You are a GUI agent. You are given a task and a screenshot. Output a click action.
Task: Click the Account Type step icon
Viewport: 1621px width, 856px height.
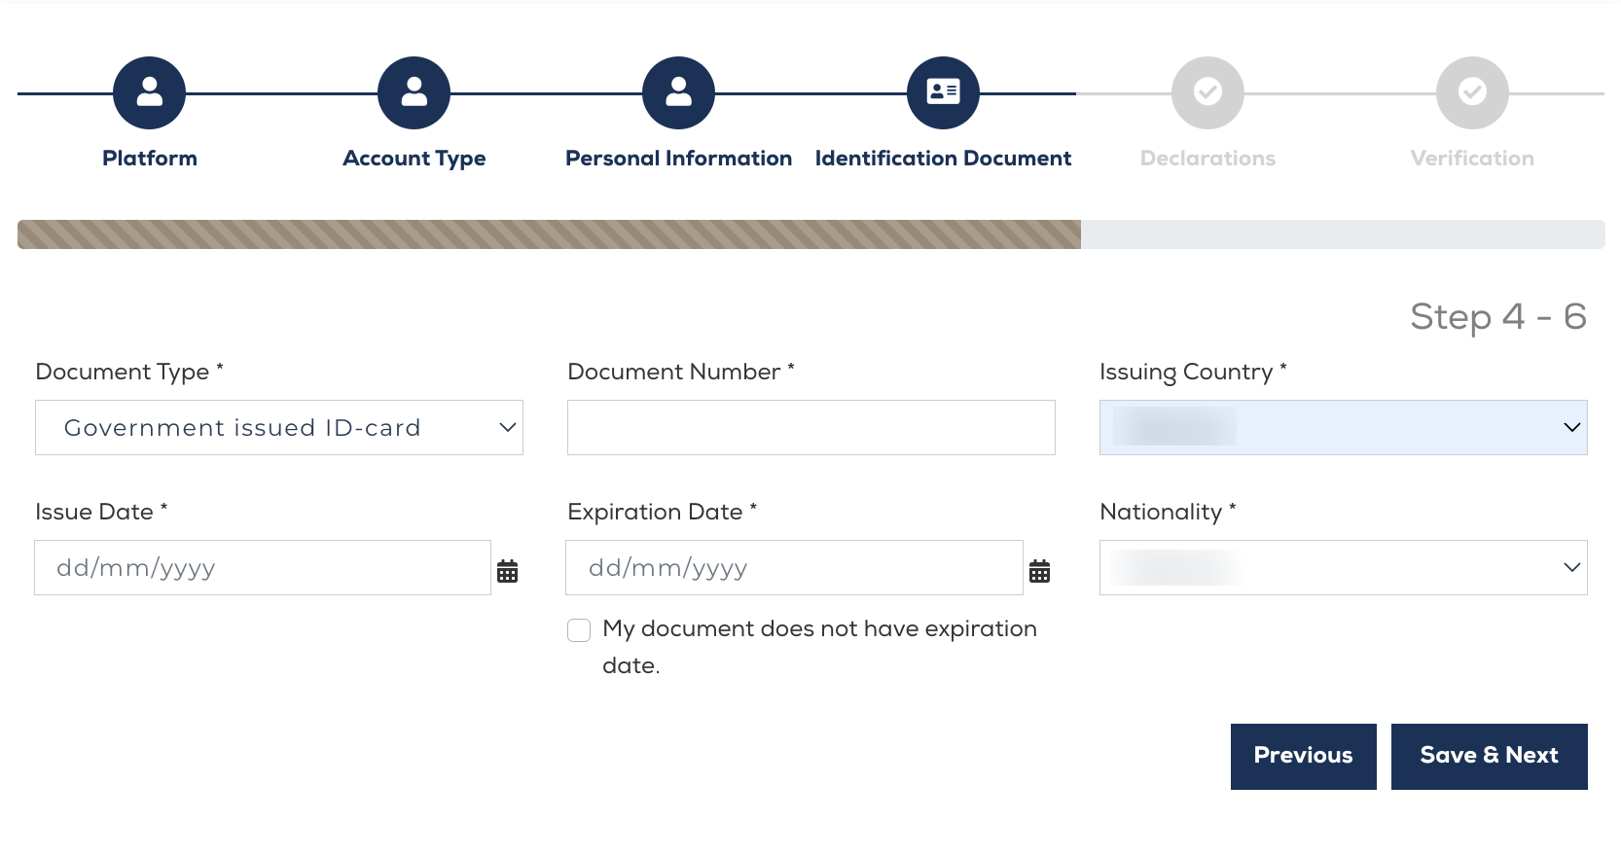[x=414, y=92]
